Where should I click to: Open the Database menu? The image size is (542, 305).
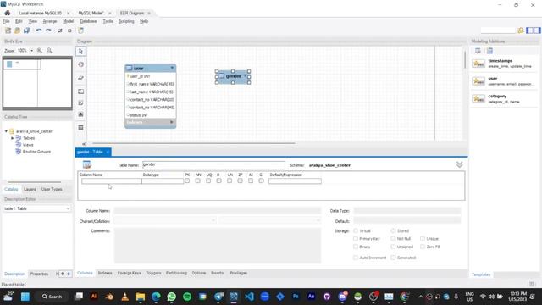[88, 21]
